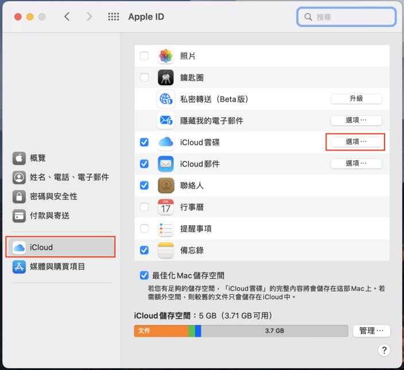The height and width of the screenshot is (370, 404).
Task: Click the iCloud cloud icon in sidebar
Action: (x=19, y=248)
